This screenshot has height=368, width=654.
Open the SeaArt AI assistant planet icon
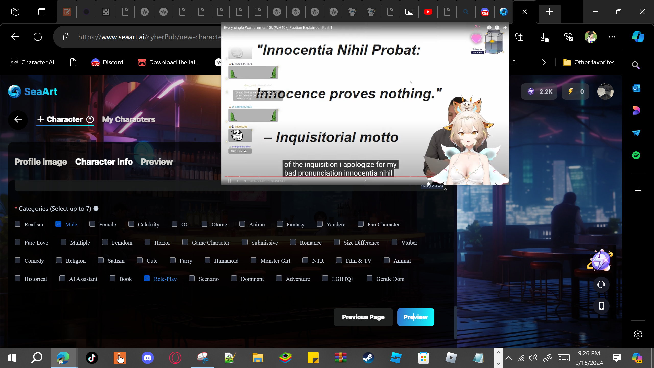pyautogui.click(x=600, y=260)
